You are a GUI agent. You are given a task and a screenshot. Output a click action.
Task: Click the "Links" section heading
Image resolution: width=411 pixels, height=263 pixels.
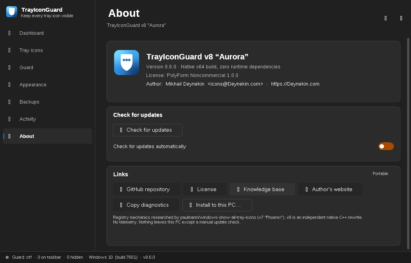pyautogui.click(x=121, y=174)
